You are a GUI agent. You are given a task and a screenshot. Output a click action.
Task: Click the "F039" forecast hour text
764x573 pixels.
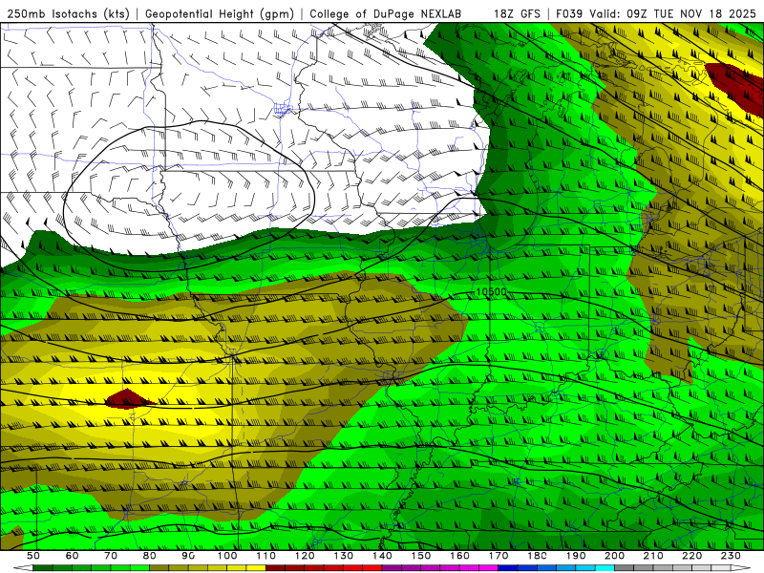(569, 13)
